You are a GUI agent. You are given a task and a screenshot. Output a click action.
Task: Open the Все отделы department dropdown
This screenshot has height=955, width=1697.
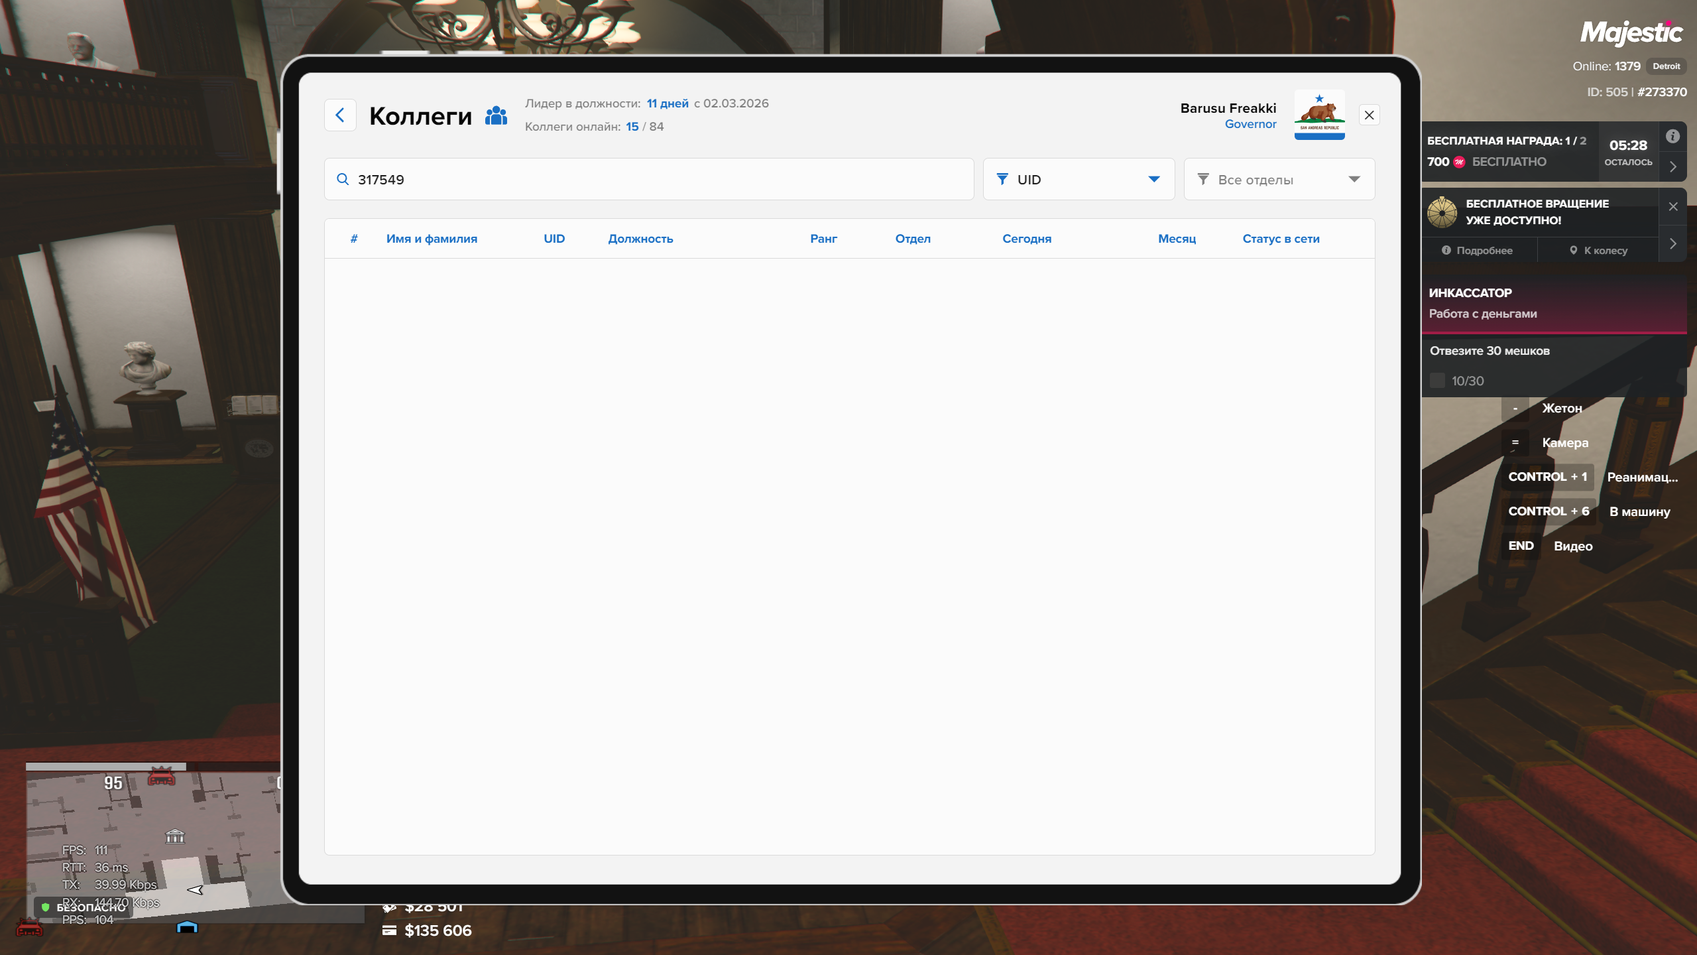pos(1279,179)
